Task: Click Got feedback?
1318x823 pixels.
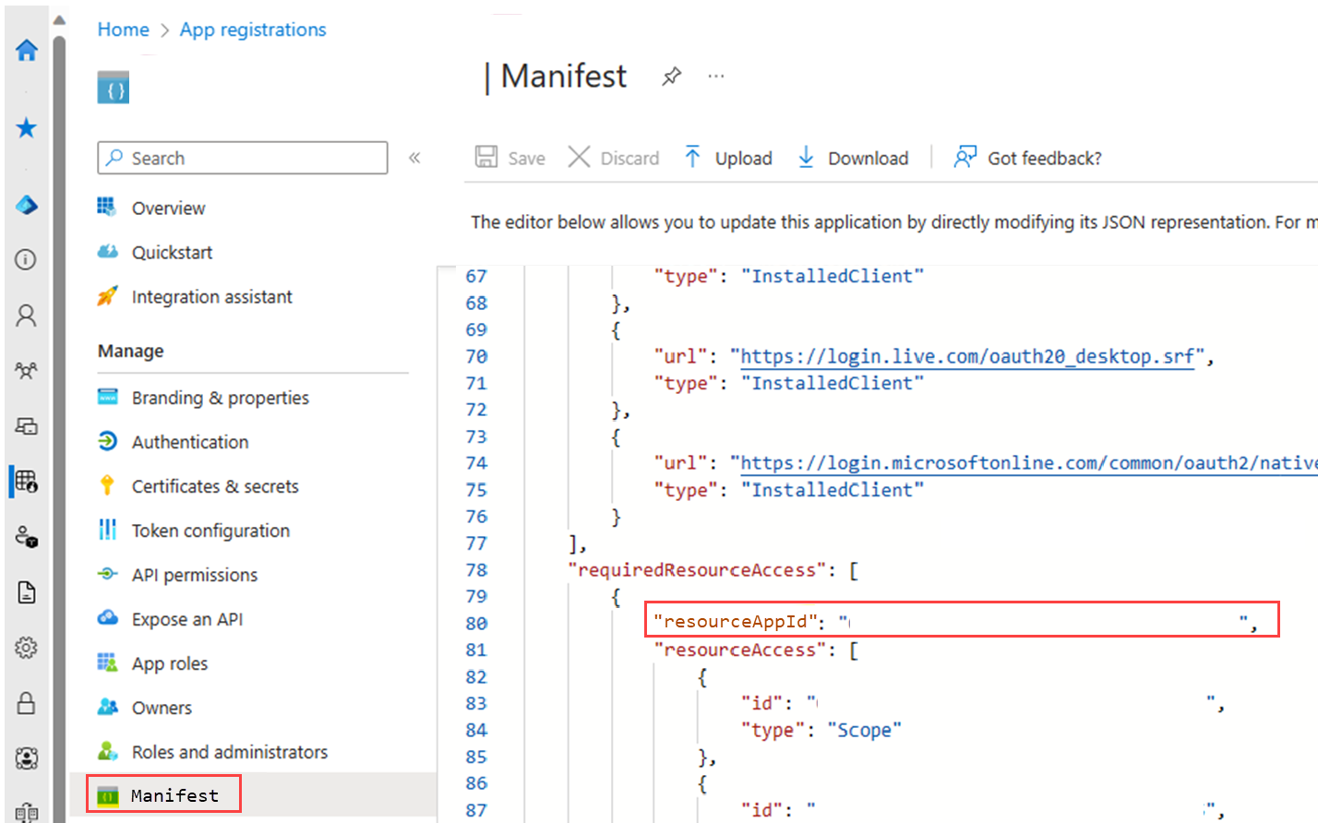Action: coord(1028,158)
